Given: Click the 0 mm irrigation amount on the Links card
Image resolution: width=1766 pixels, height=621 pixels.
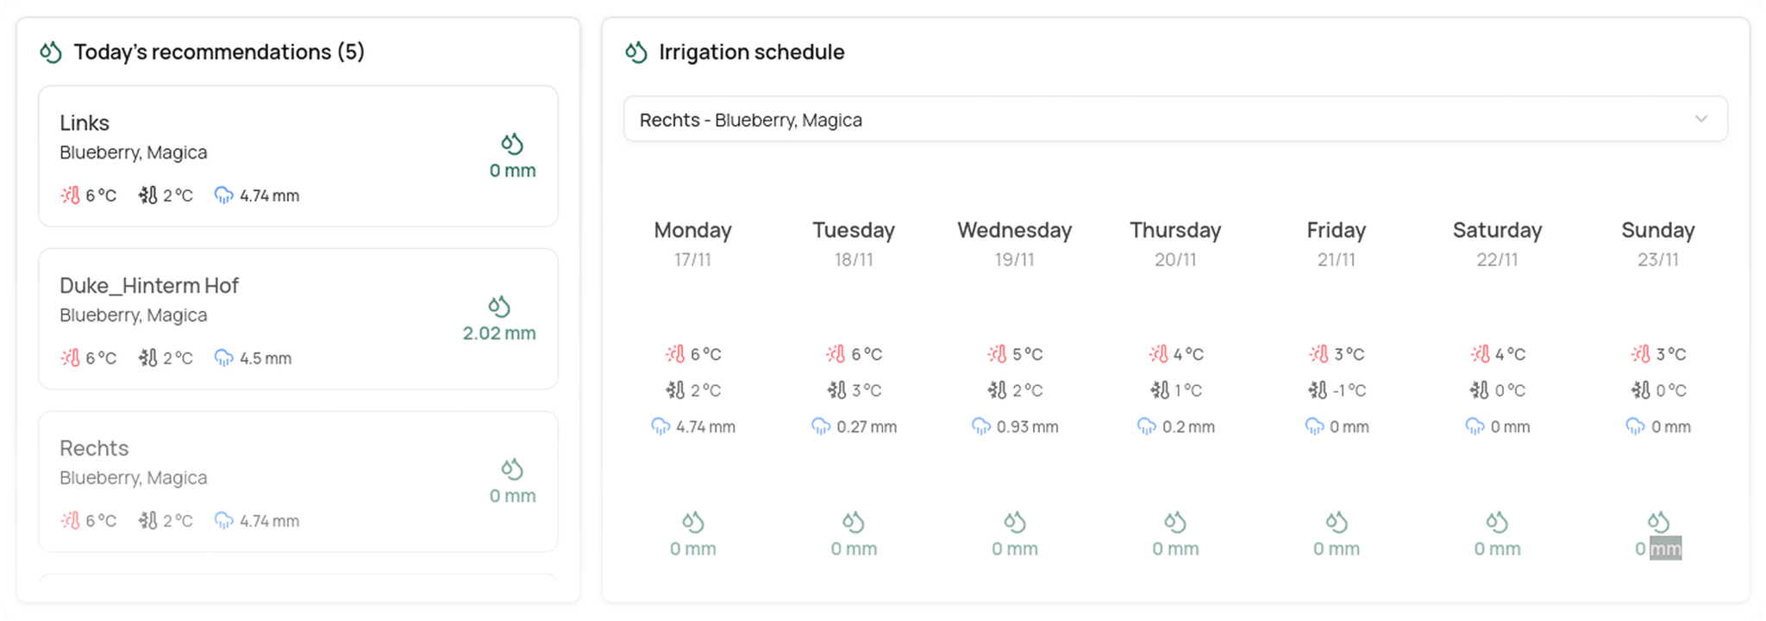Looking at the screenshot, I should (512, 171).
